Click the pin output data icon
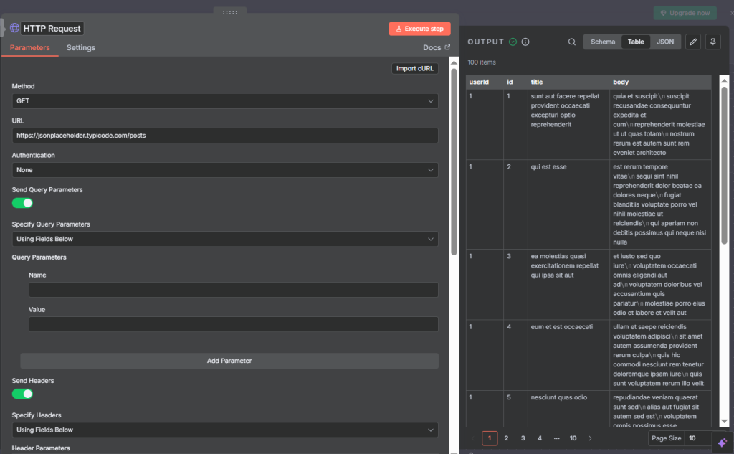 point(712,42)
